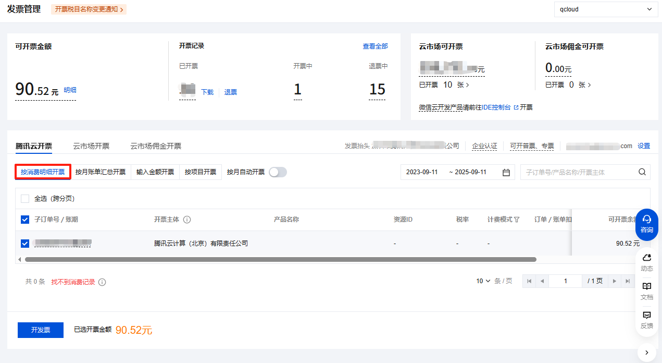This screenshot has width=662, height=363.
Task: Click info icon beside 开票主体 header
Action: [x=187, y=220]
